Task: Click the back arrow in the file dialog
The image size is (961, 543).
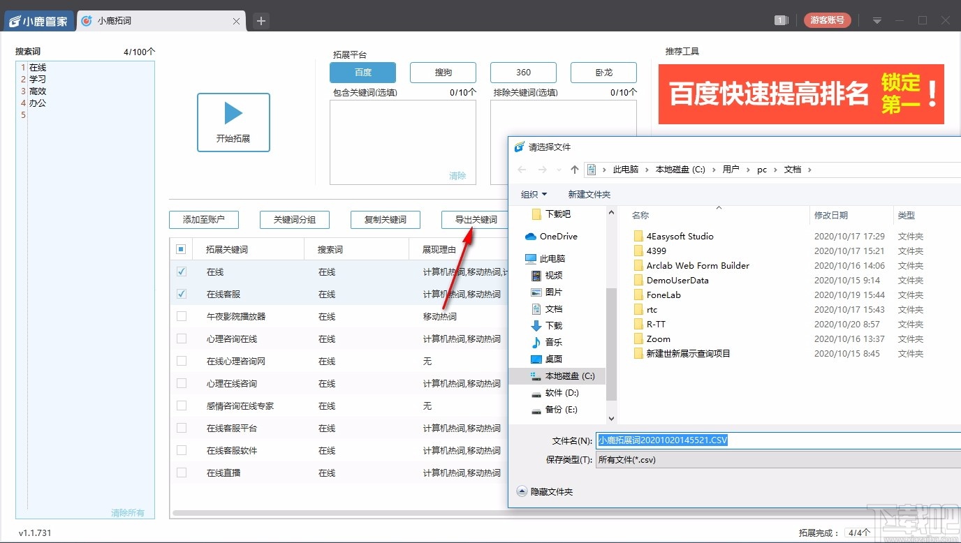Action: [x=521, y=169]
